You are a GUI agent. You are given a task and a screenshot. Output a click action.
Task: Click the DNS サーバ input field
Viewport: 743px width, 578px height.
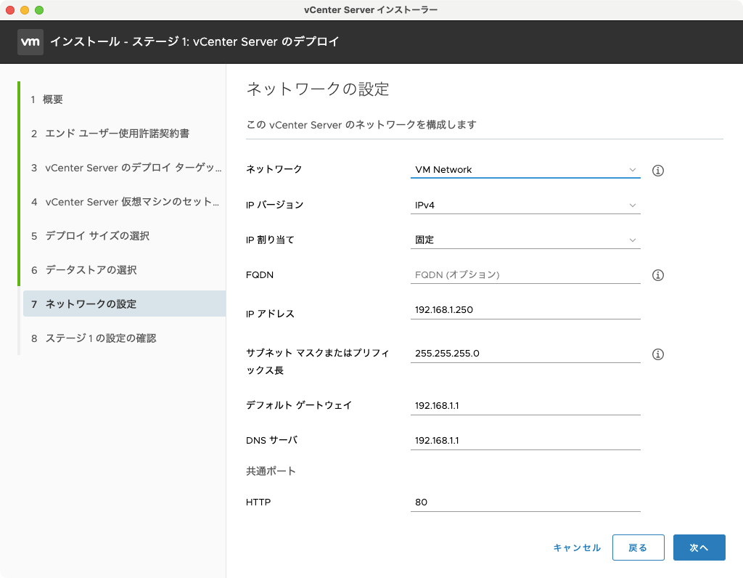(x=525, y=441)
